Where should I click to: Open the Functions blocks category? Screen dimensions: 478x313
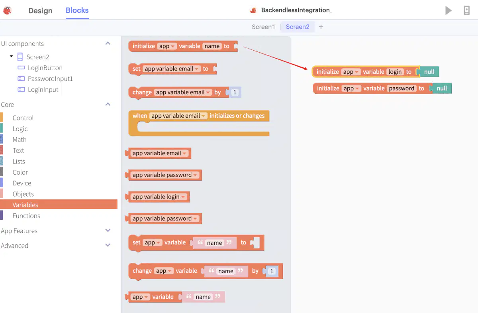coord(26,216)
